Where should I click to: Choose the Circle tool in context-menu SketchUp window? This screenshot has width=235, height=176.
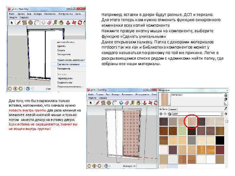click(30, 22)
